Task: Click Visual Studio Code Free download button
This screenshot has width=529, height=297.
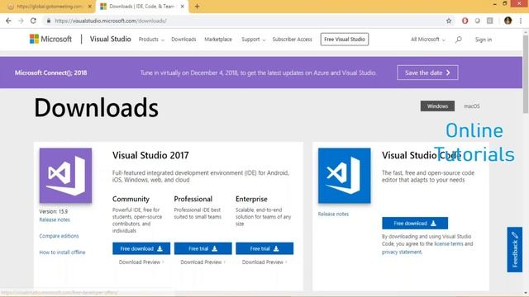Action: pos(415,224)
